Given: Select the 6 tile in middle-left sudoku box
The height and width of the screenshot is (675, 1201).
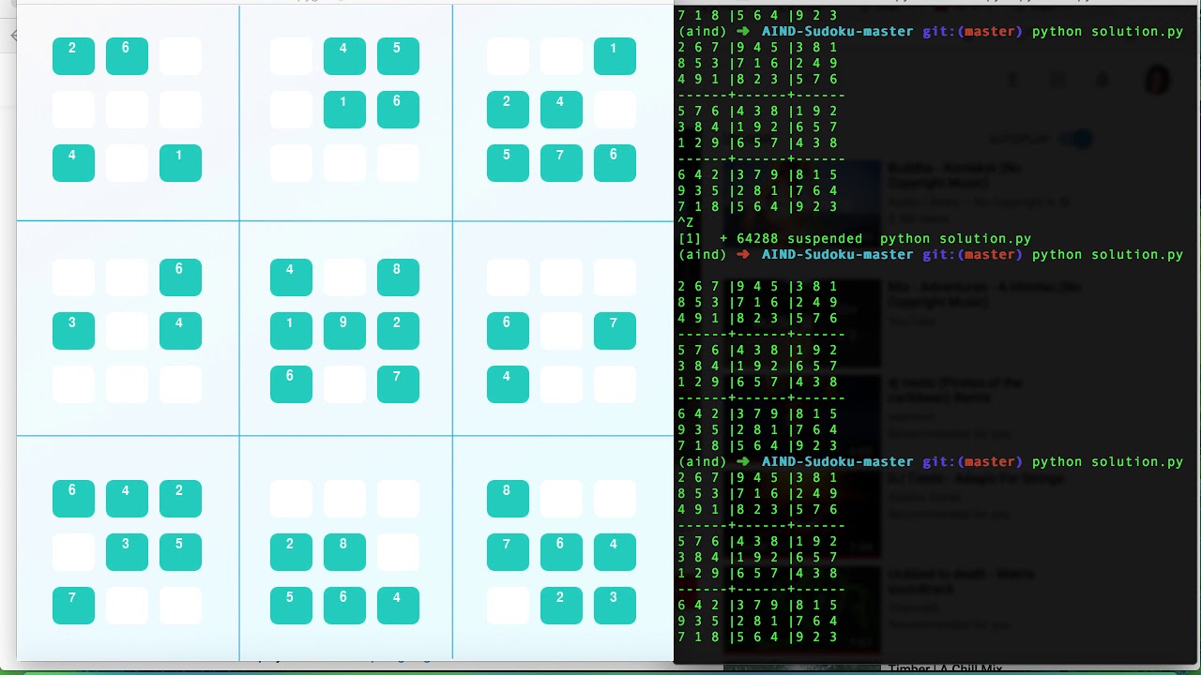Looking at the screenshot, I should coord(180,277).
